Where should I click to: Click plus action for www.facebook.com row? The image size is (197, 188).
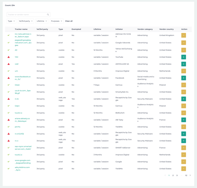(x=184, y=78)
